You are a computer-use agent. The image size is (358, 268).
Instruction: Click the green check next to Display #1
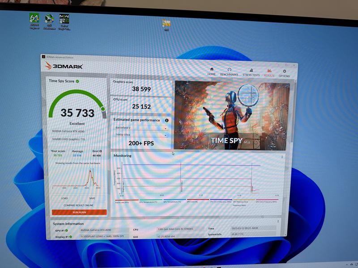[x=70, y=237]
